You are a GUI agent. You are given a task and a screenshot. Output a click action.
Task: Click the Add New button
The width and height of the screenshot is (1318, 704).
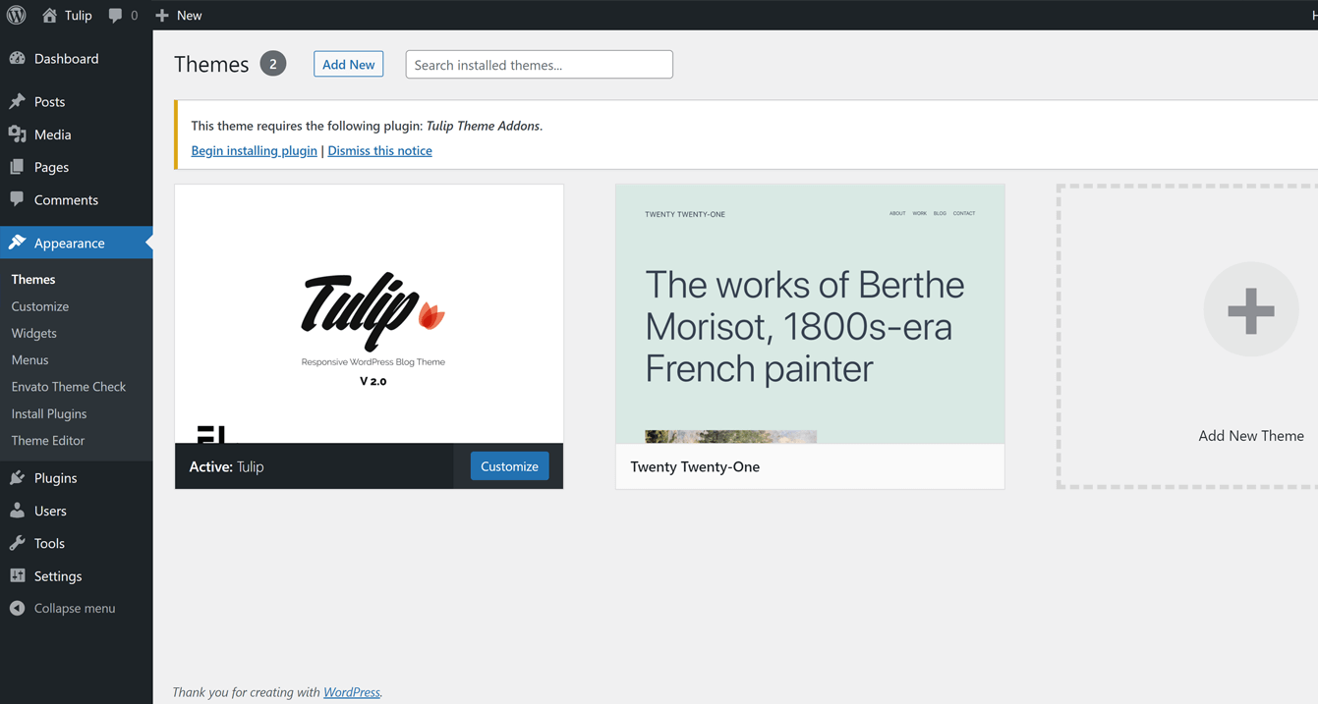(x=348, y=64)
